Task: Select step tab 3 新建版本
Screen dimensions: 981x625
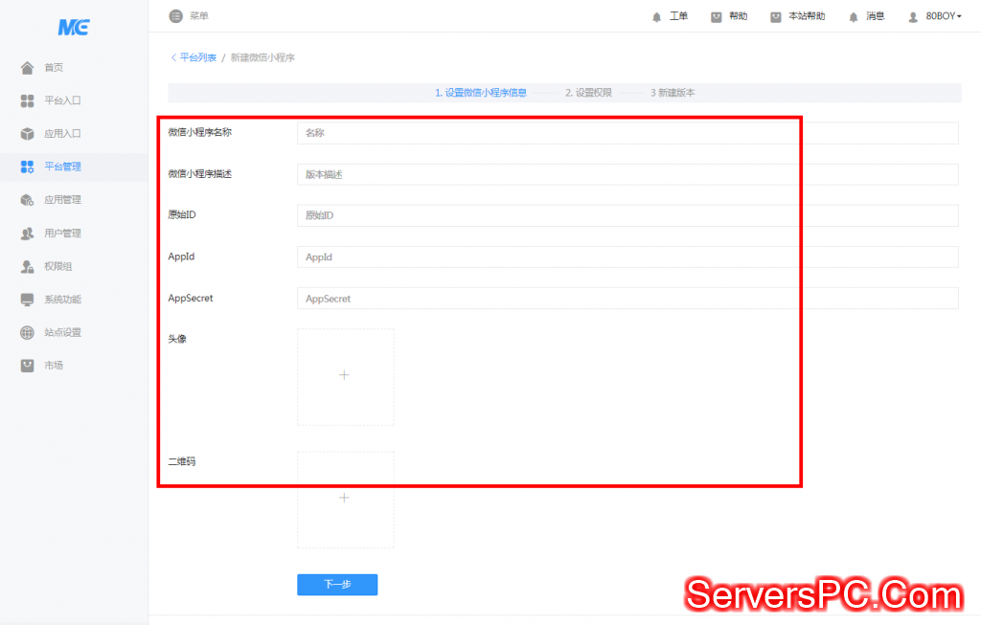Action: [672, 93]
